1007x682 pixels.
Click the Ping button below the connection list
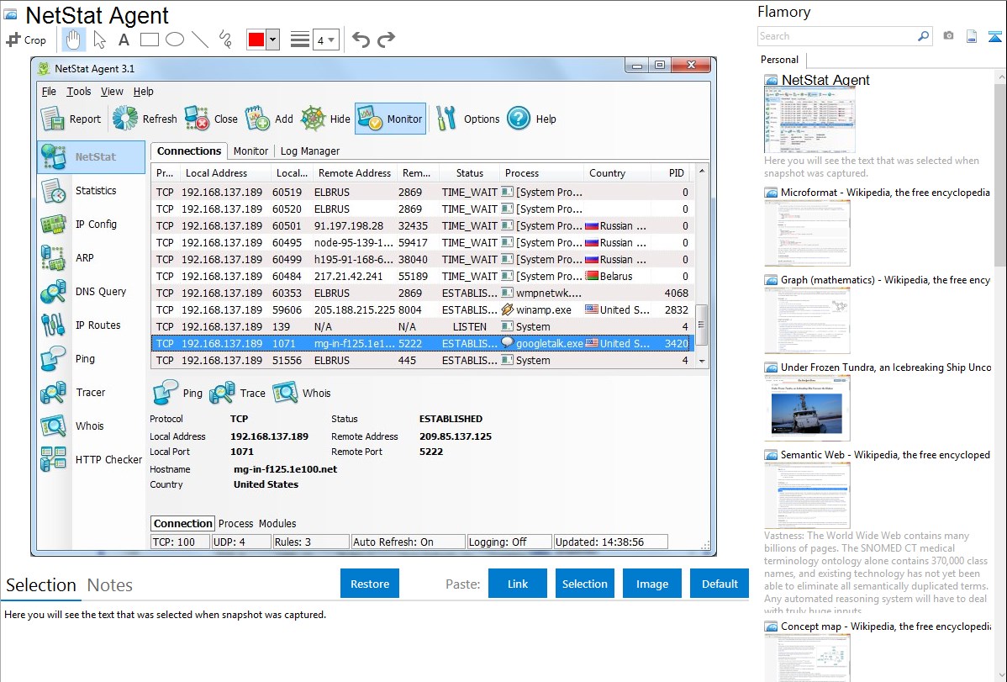(x=177, y=393)
